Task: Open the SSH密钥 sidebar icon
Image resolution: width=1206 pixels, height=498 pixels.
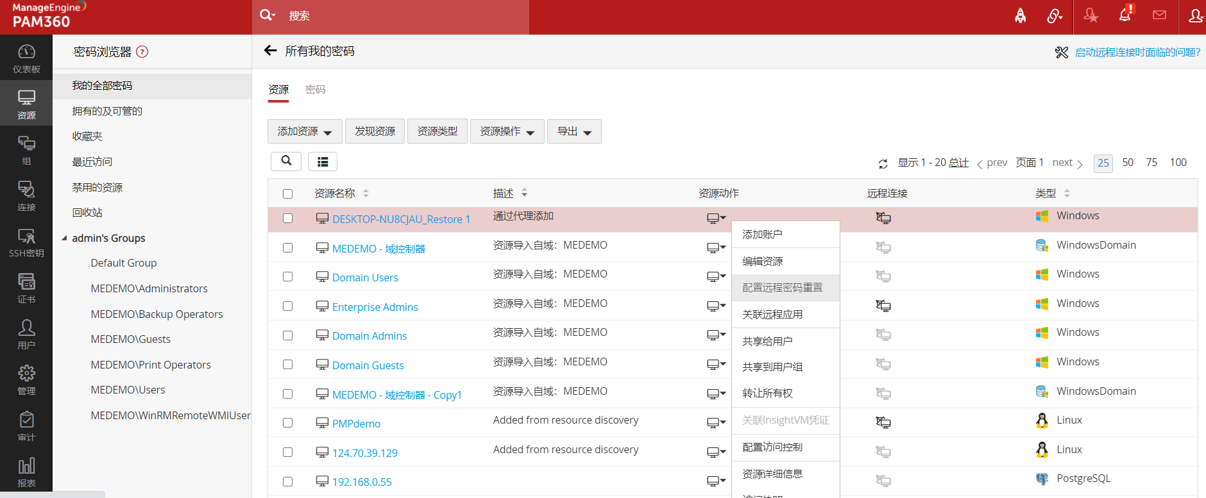Action: tap(26, 242)
